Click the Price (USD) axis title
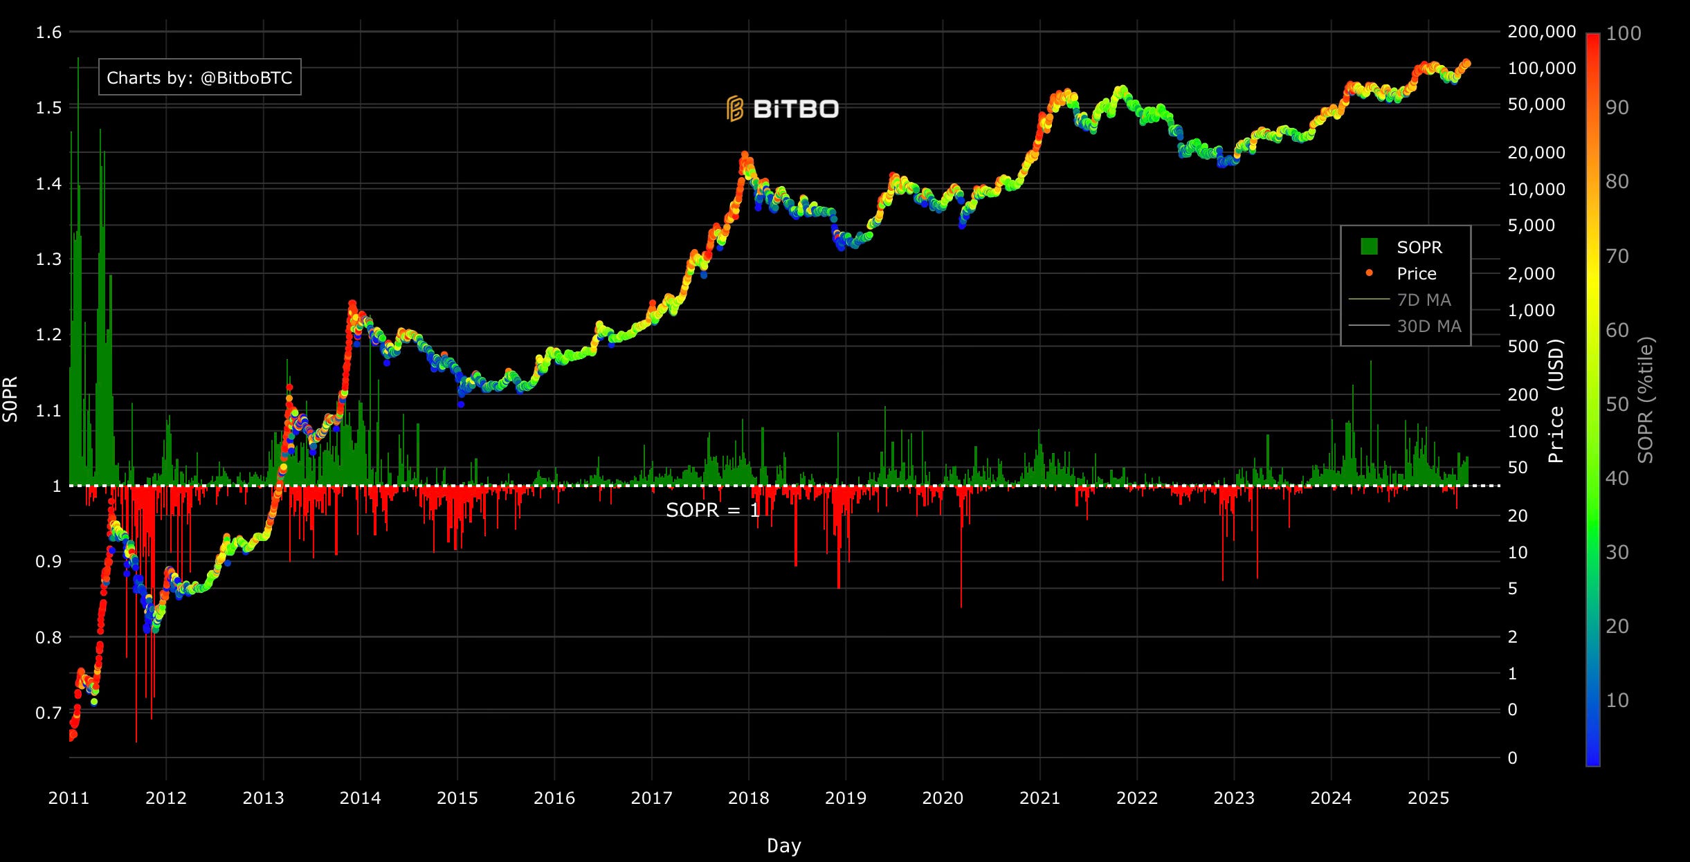Image resolution: width=1690 pixels, height=862 pixels. click(x=1556, y=401)
